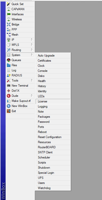
Task: Click the Interfaces card icon
Action: tap(9, 14)
